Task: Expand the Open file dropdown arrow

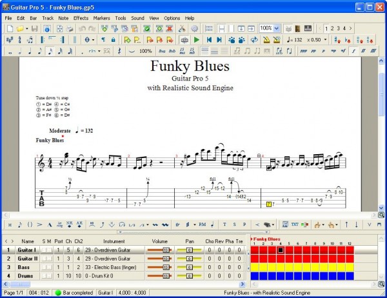Action: [x=28, y=29]
